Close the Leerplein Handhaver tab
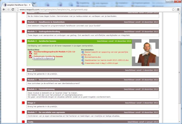182x124 pixels. 30,5
